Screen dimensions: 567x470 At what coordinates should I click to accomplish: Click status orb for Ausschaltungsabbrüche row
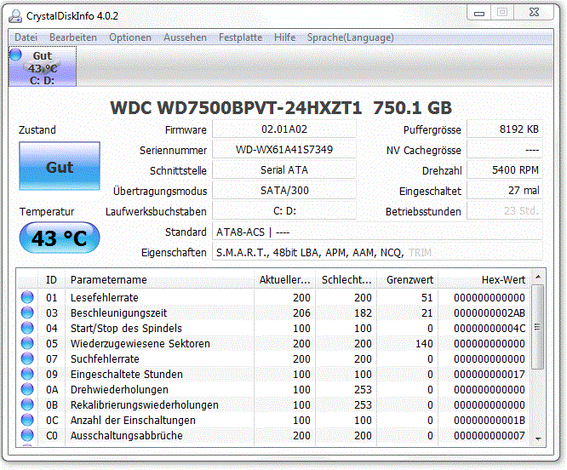click(27, 435)
